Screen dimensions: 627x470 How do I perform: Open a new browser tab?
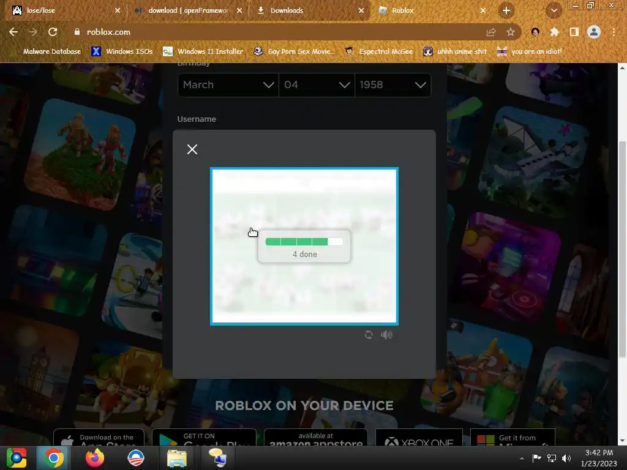(x=506, y=10)
